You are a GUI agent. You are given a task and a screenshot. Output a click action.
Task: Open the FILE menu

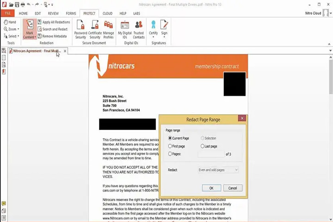[8, 13]
